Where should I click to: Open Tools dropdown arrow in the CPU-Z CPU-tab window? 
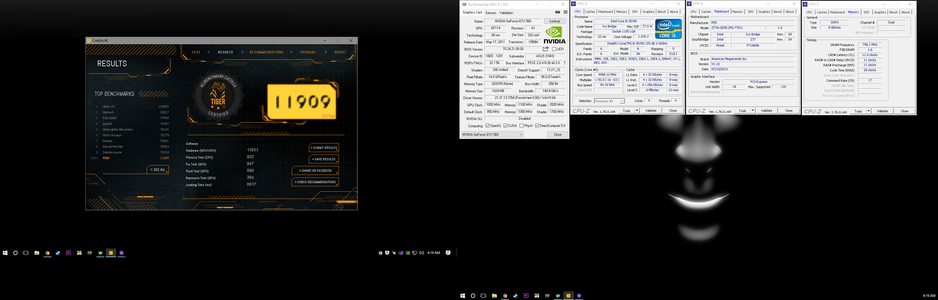pos(637,111)
